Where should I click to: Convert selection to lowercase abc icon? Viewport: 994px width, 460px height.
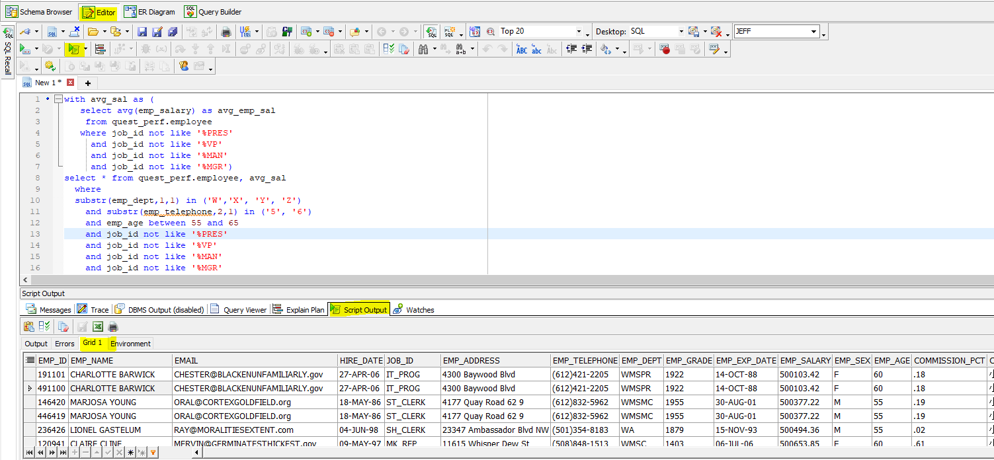coord(537,49)
